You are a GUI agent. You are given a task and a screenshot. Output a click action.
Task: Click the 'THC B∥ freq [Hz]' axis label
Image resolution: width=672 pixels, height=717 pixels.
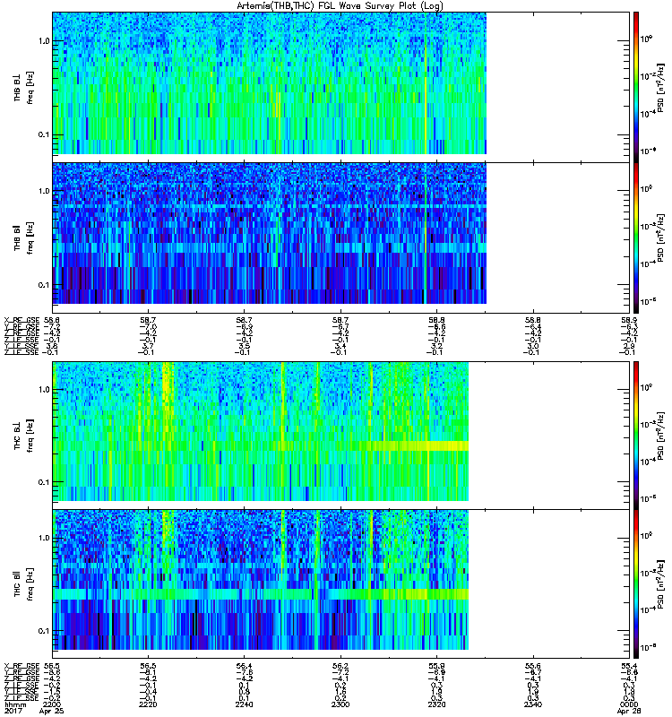24,584
